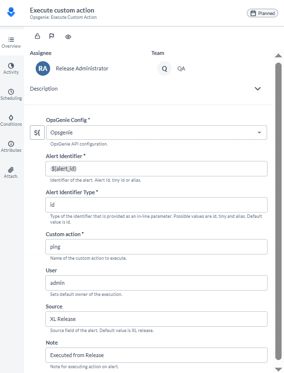Click the Source input field
This screenshot has width=284, height=373.
[x=156, y=319]
